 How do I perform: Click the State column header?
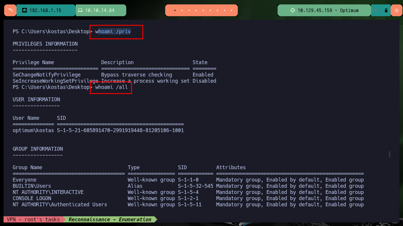tap(200, 62)
